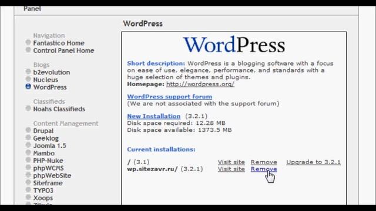Click the 'wp.sitezavr.ru/' installation name
The height and width of the screenshot is (211, 376).
click(152, 169)
